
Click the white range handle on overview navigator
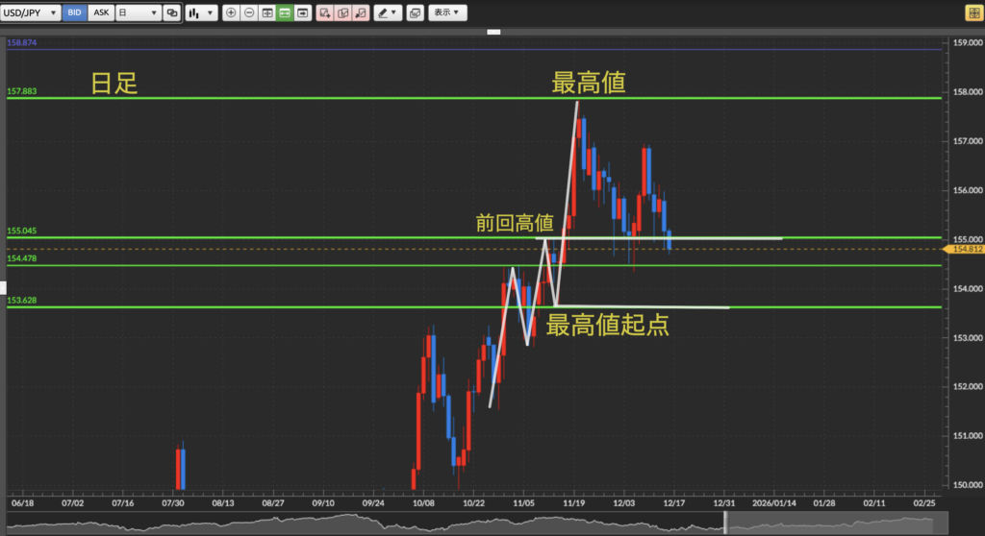click(726, 522)
